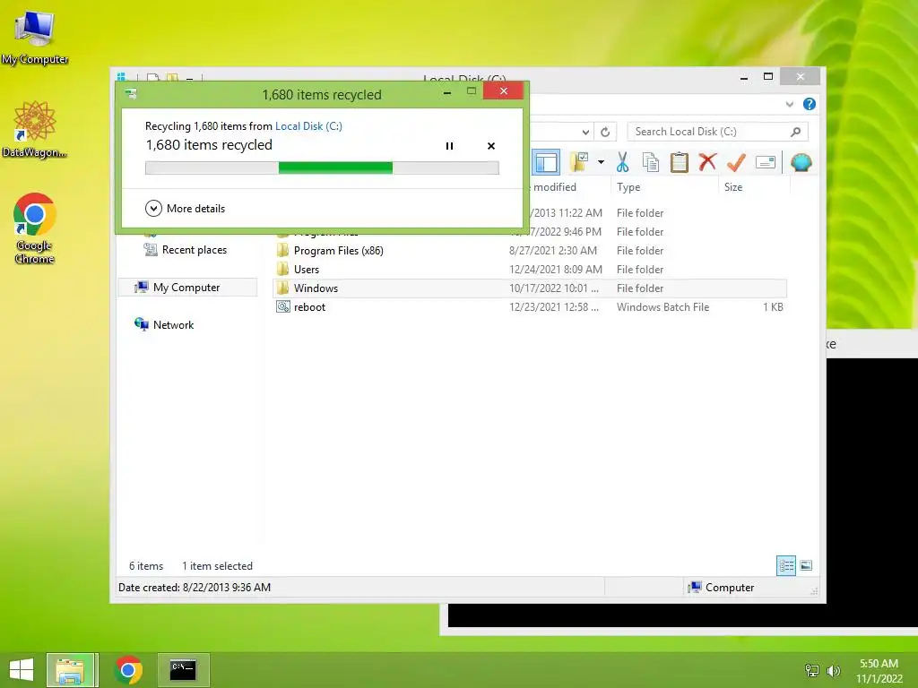Click the reboot file's gear icon
Image resolution: width=918 pixels, height=688 pixels.
click(x=283, y=306)
